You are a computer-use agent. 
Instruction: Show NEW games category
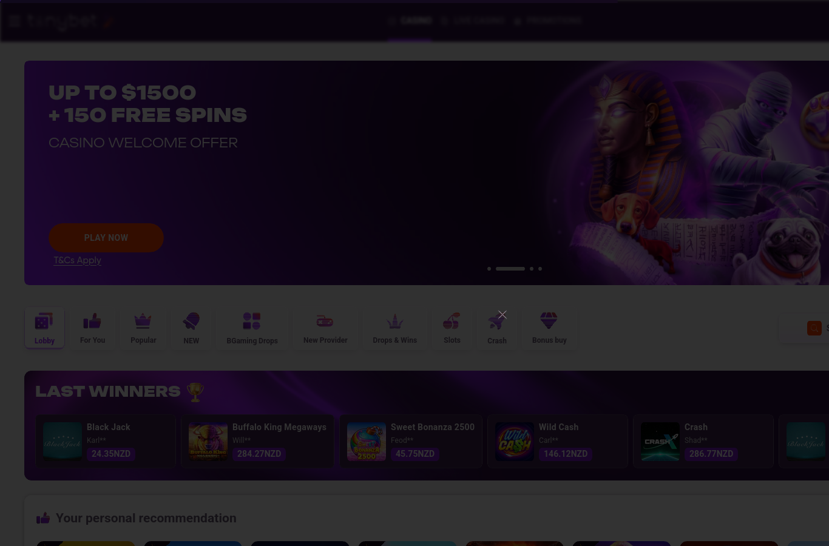pyautogui.click(x=191, y=328)
